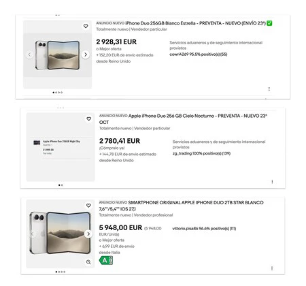The height and width of the screenshot is (286, 306).
Task: Zoom into the 2TB iPhone Duo image
Action: (88, 262)
